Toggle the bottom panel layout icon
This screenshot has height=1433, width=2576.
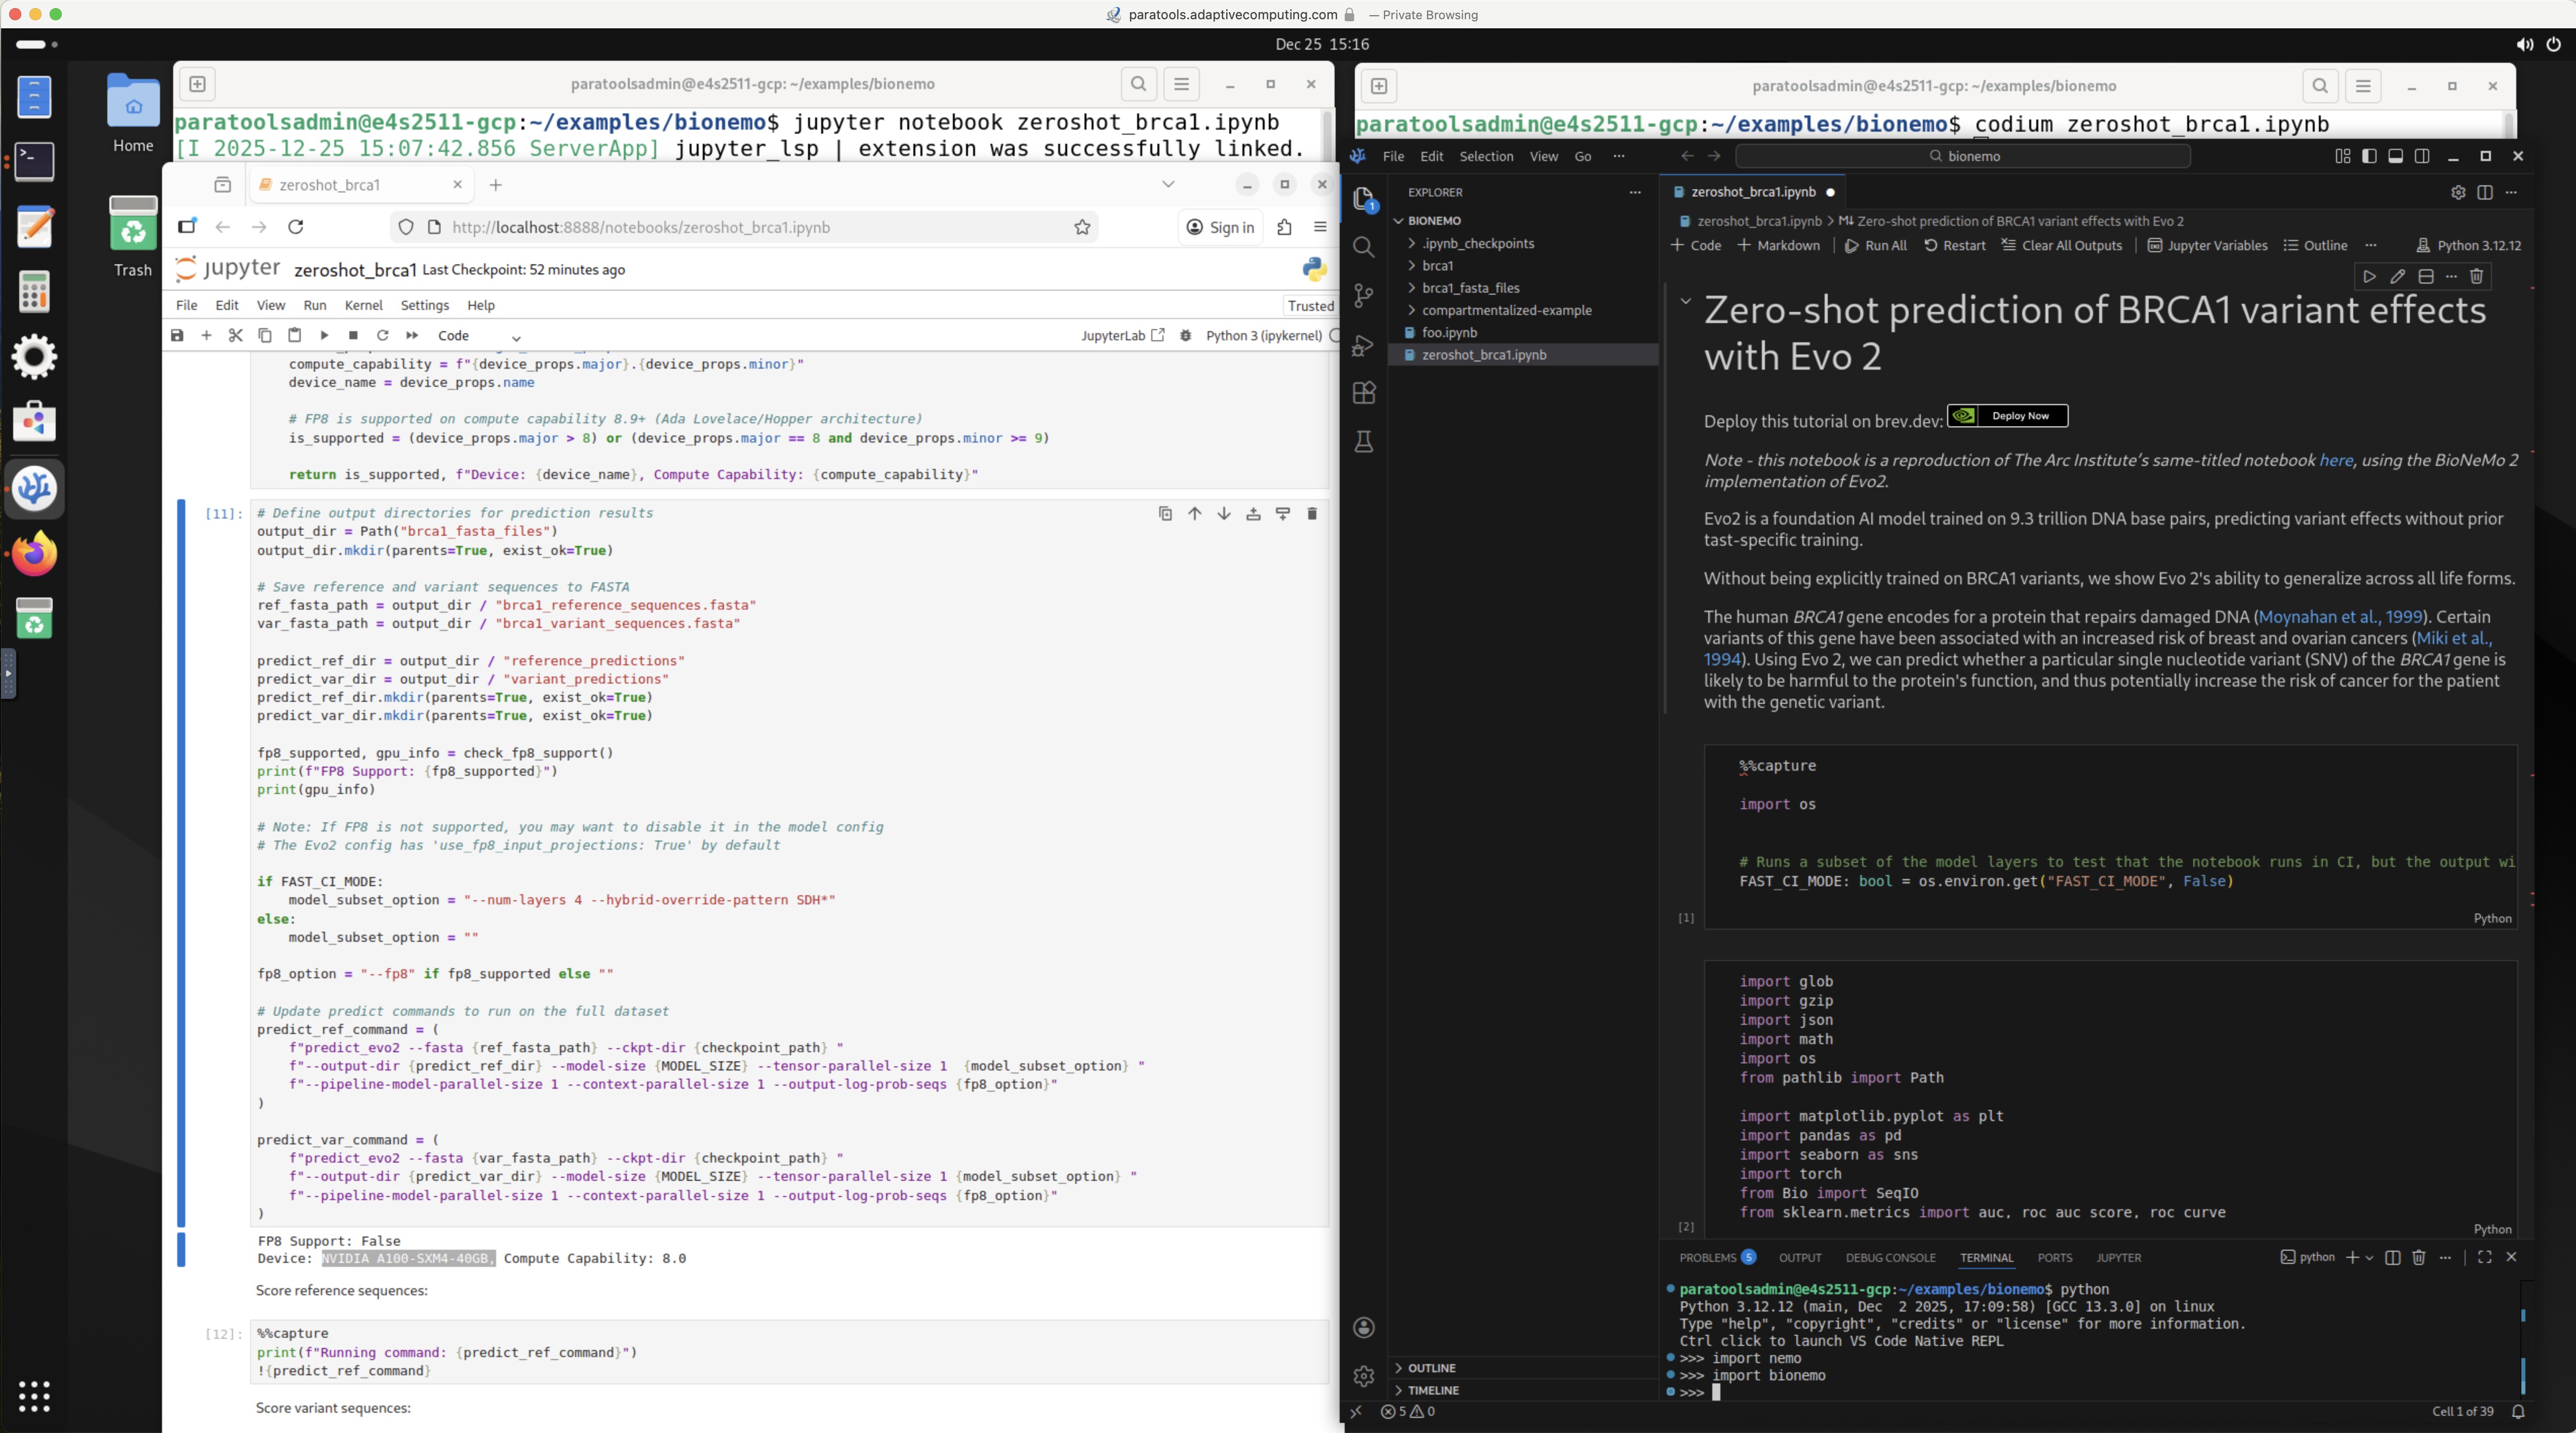point(2395,156)
